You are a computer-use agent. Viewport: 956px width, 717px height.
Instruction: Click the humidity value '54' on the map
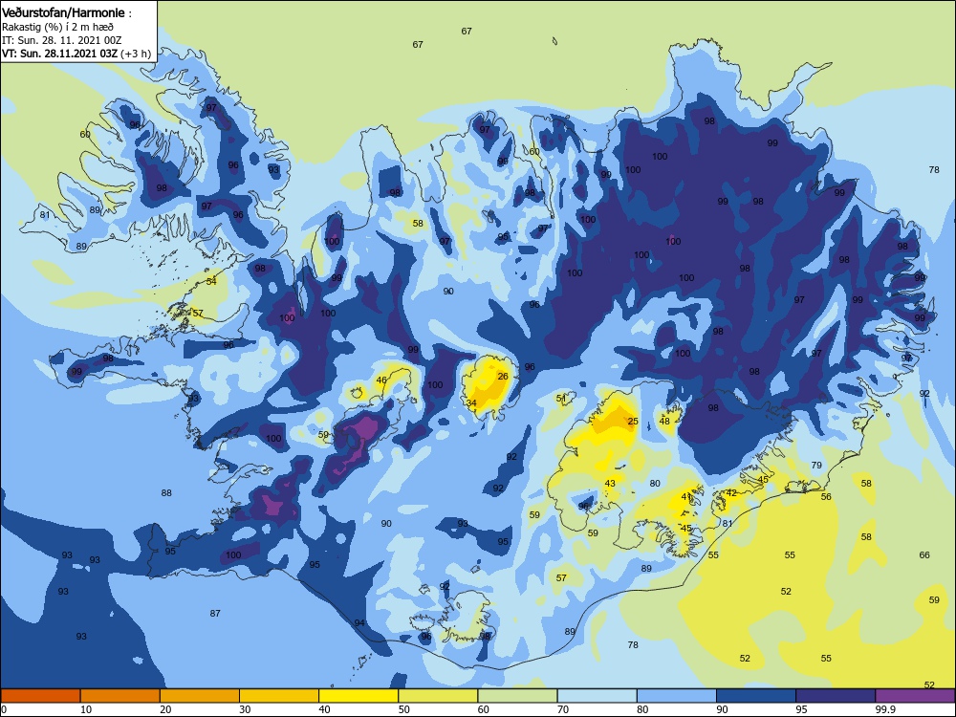211,281
